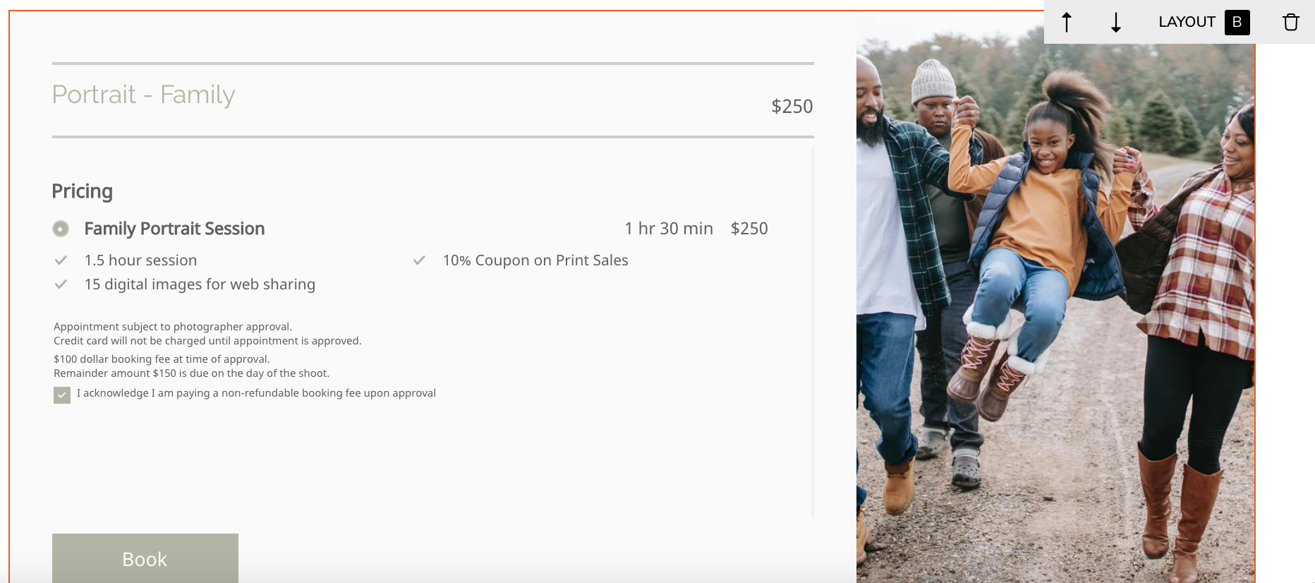Click the Pricing heading
The height and width of the screenshot is (583, 1315).
pyautogui.click(x=82, y=191)
